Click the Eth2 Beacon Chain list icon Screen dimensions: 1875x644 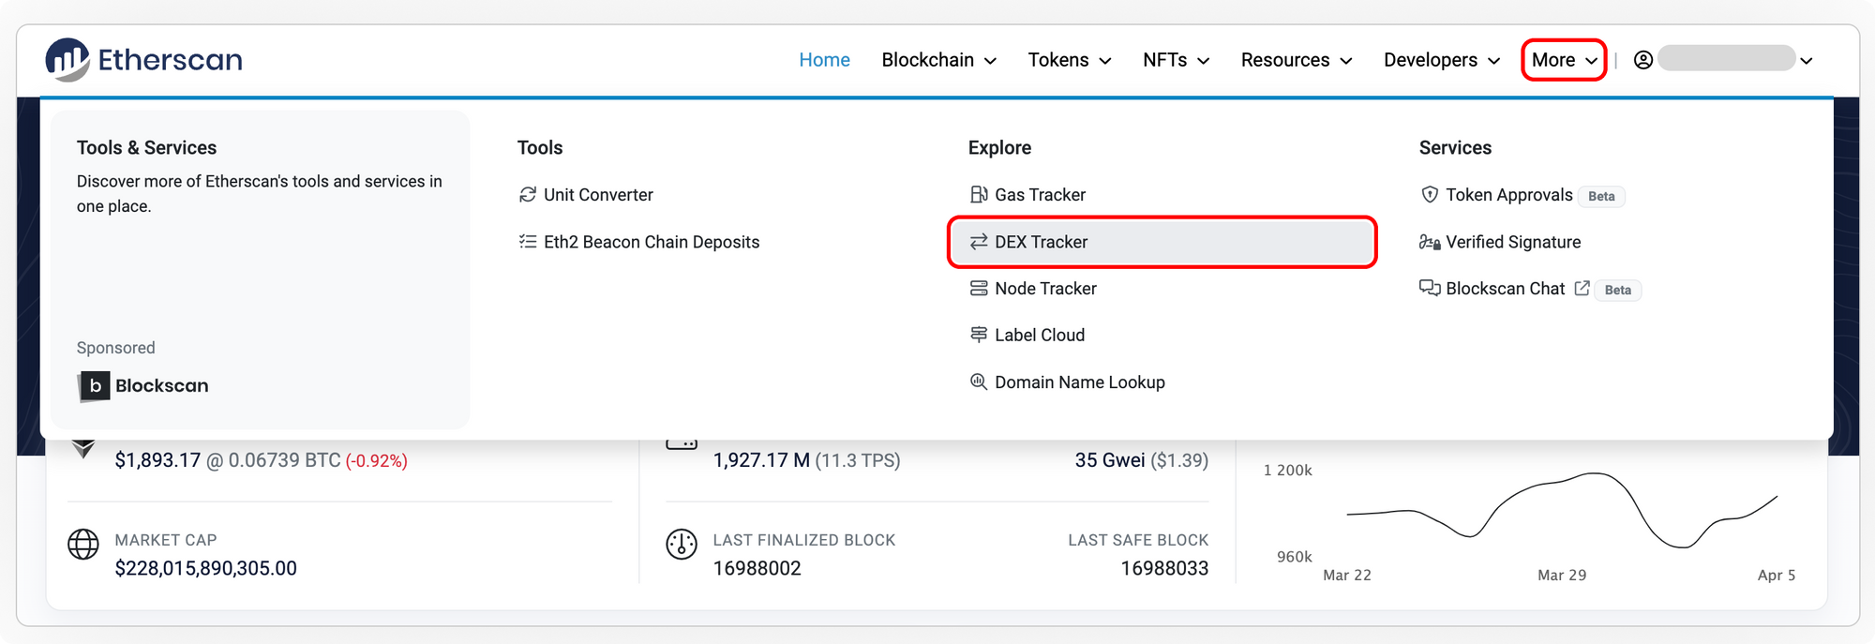pos(528,242)
